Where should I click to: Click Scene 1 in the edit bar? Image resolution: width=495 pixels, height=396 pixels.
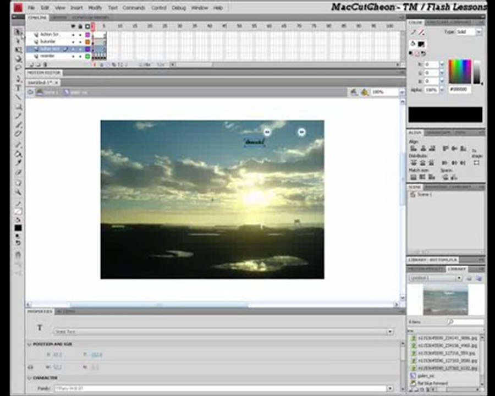point(48,92)
